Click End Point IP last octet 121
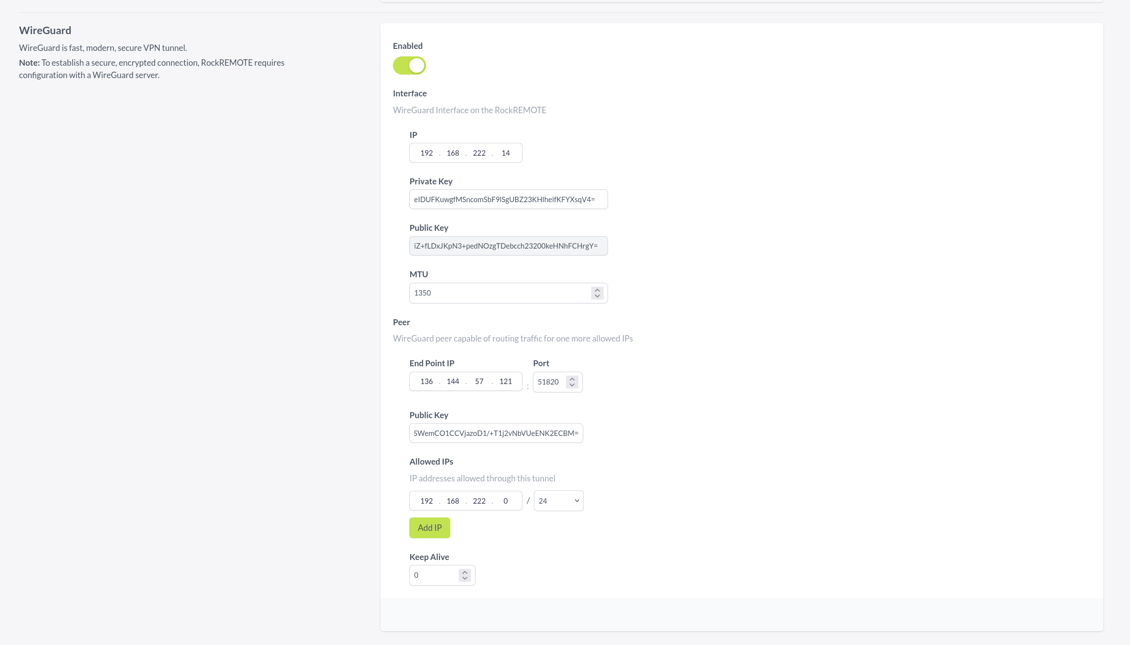The width and height of the screenshot is (1130, 645). [506, 382]
